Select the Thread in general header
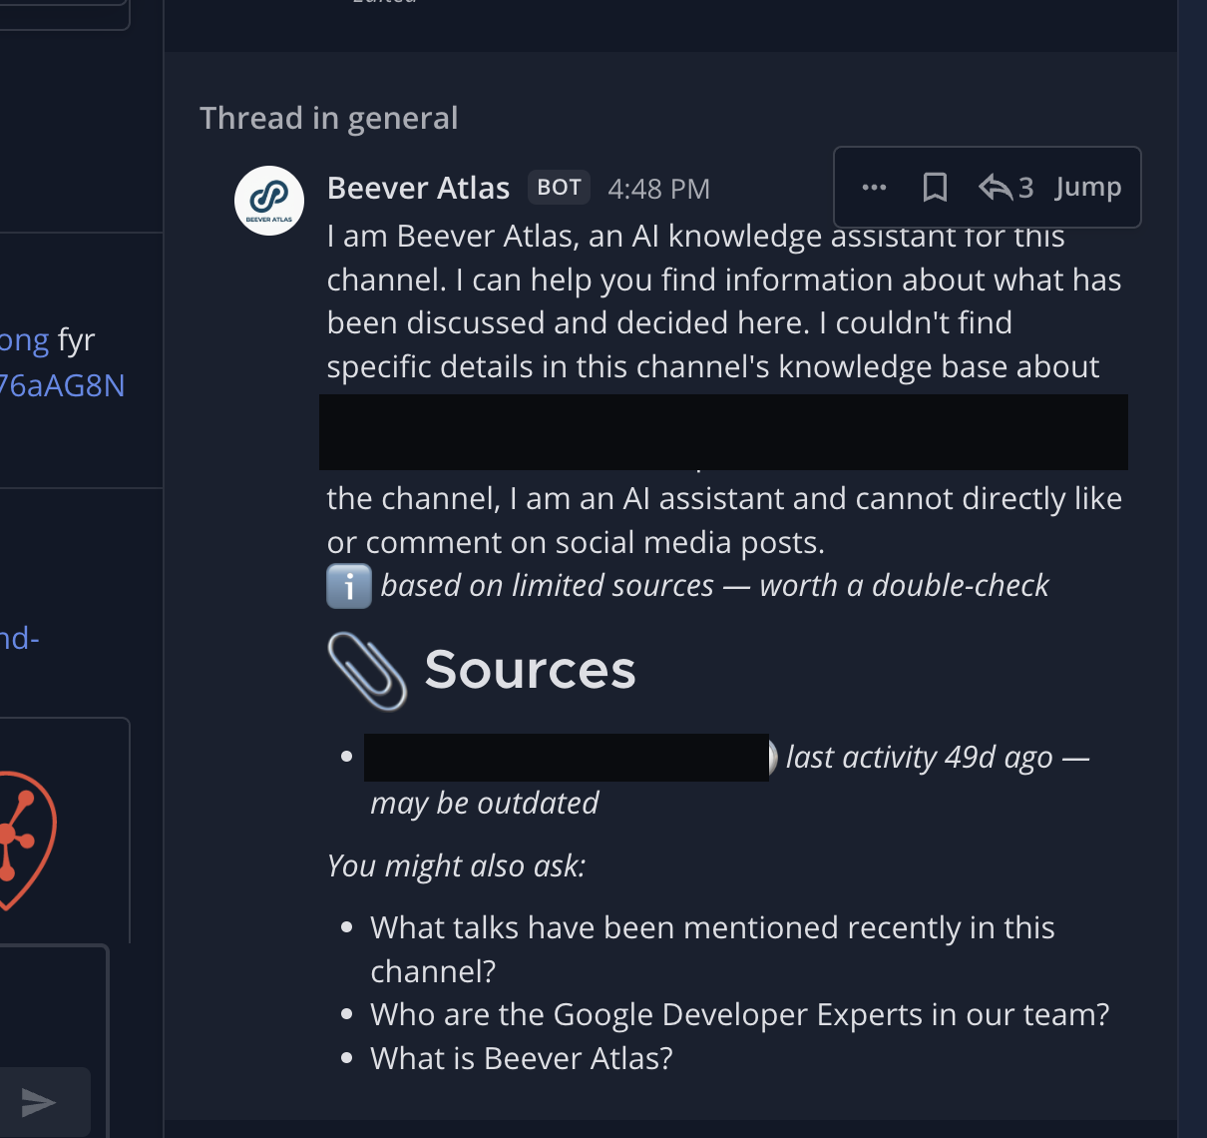 pyautogui.click(x=329, y=118)
